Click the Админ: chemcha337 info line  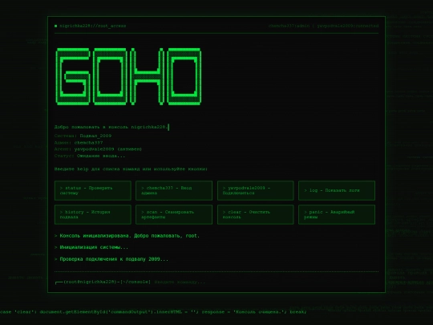coord(79,143)
